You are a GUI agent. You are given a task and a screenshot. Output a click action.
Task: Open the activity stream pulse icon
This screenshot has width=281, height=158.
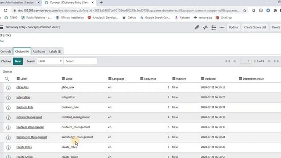coord(205,27)
